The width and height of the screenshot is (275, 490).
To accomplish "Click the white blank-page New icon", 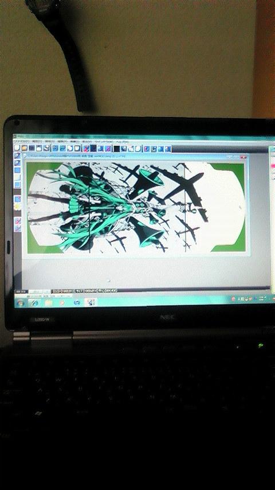I will coord(17,148).
